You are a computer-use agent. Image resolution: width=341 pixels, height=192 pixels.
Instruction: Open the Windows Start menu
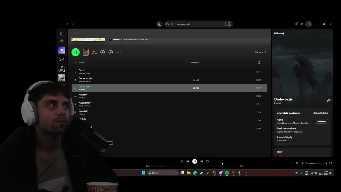point(143,173)
